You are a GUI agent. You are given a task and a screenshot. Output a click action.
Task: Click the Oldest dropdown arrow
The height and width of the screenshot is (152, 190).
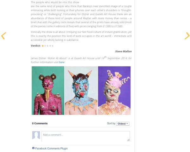[x=127, y=123]
